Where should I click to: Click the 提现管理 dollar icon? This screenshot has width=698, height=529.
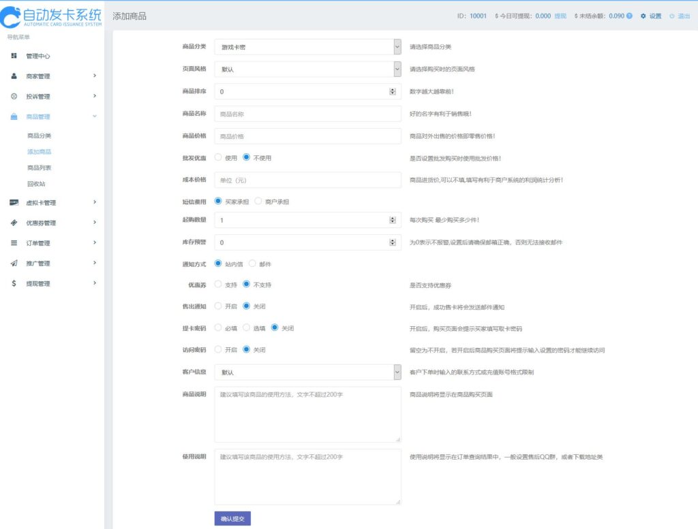[14, 283]
